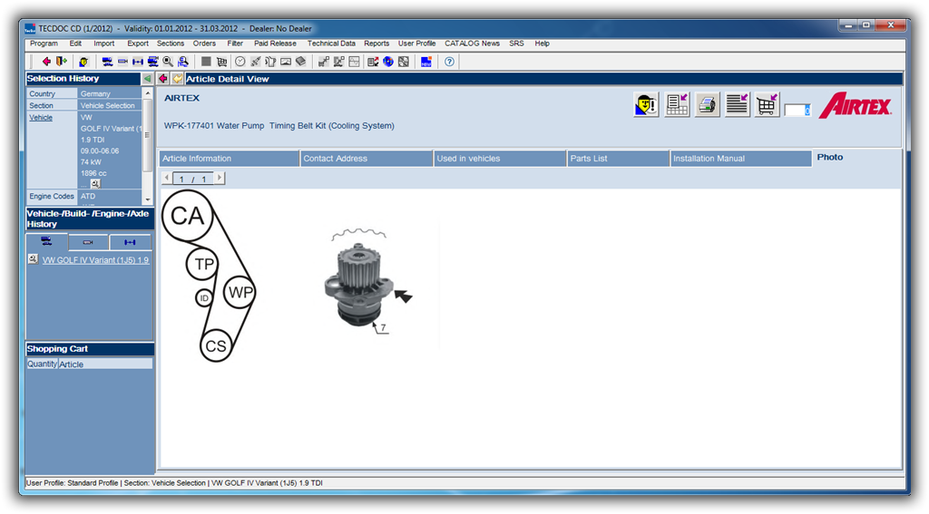The image size is (929, 514).
Task: Click the pink back arrow beside Article Detail View
Action: click(x=163, y=79)
